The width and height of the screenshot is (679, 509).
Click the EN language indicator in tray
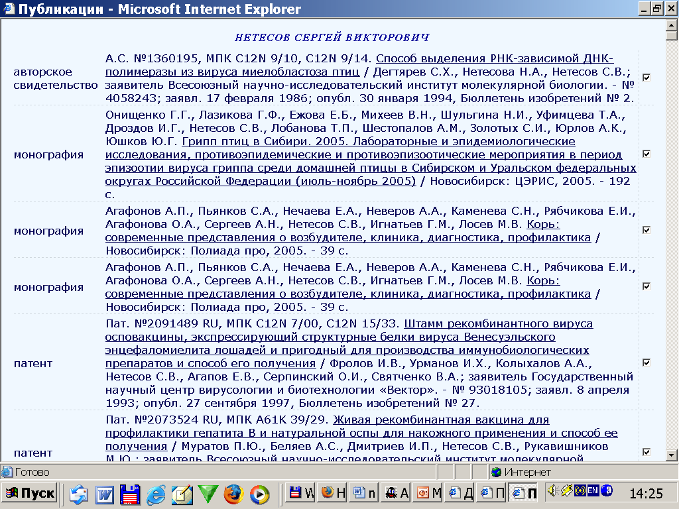(x=592, y=491)
